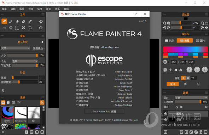
Task: Toggle the orange checkmark brush preset filter
Action: click(3, 102)
